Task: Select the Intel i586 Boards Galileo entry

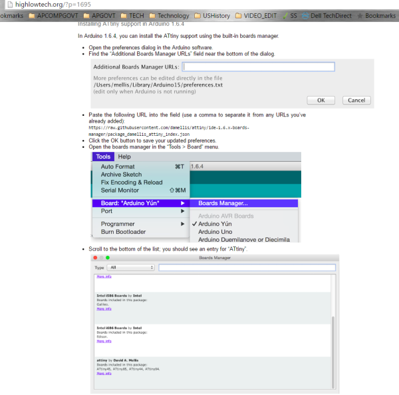Action: pyautogui.click(x=213, y=308)
